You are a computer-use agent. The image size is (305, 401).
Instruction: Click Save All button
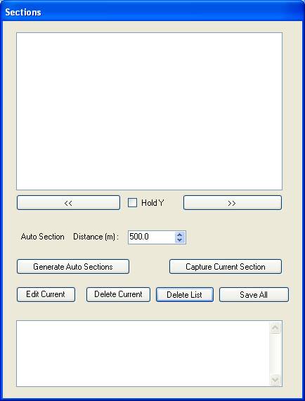coord(254,294)
